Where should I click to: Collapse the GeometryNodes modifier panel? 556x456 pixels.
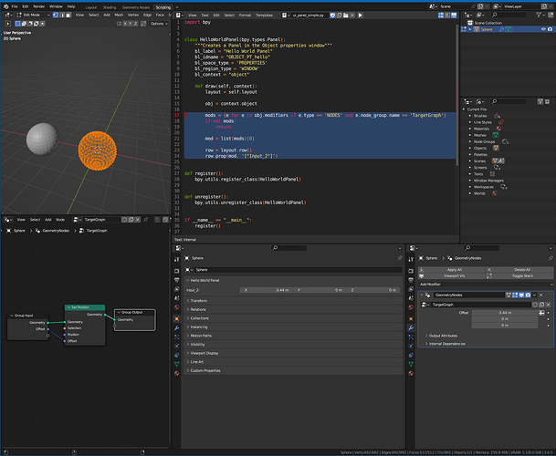point(422,295)
